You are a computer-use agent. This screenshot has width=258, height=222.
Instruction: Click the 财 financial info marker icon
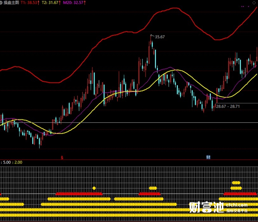click(x=208, y=157)
